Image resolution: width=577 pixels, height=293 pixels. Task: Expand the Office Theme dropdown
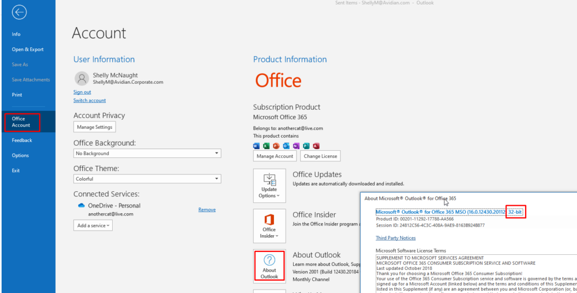click(x=147, y=179)
